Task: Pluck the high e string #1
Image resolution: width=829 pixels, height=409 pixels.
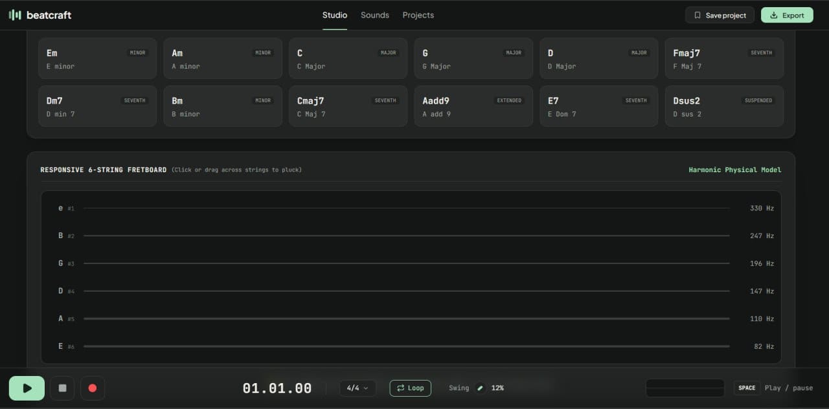Action: pos(406,208)
